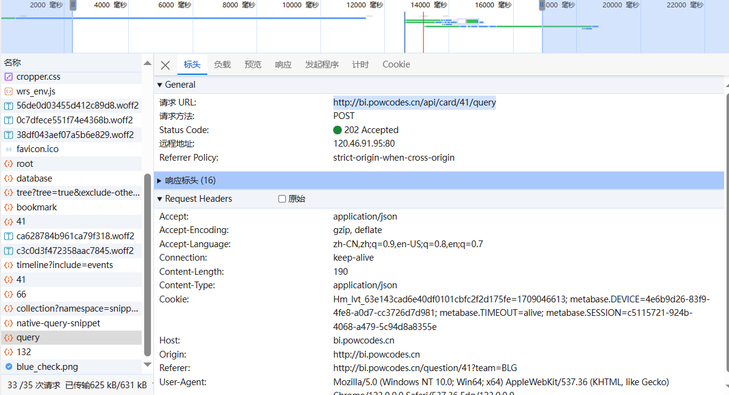This screenshot has width=729, height=395.
Task: Click the 14000 毫秒 timeline marker
Action: pos(429,5)
